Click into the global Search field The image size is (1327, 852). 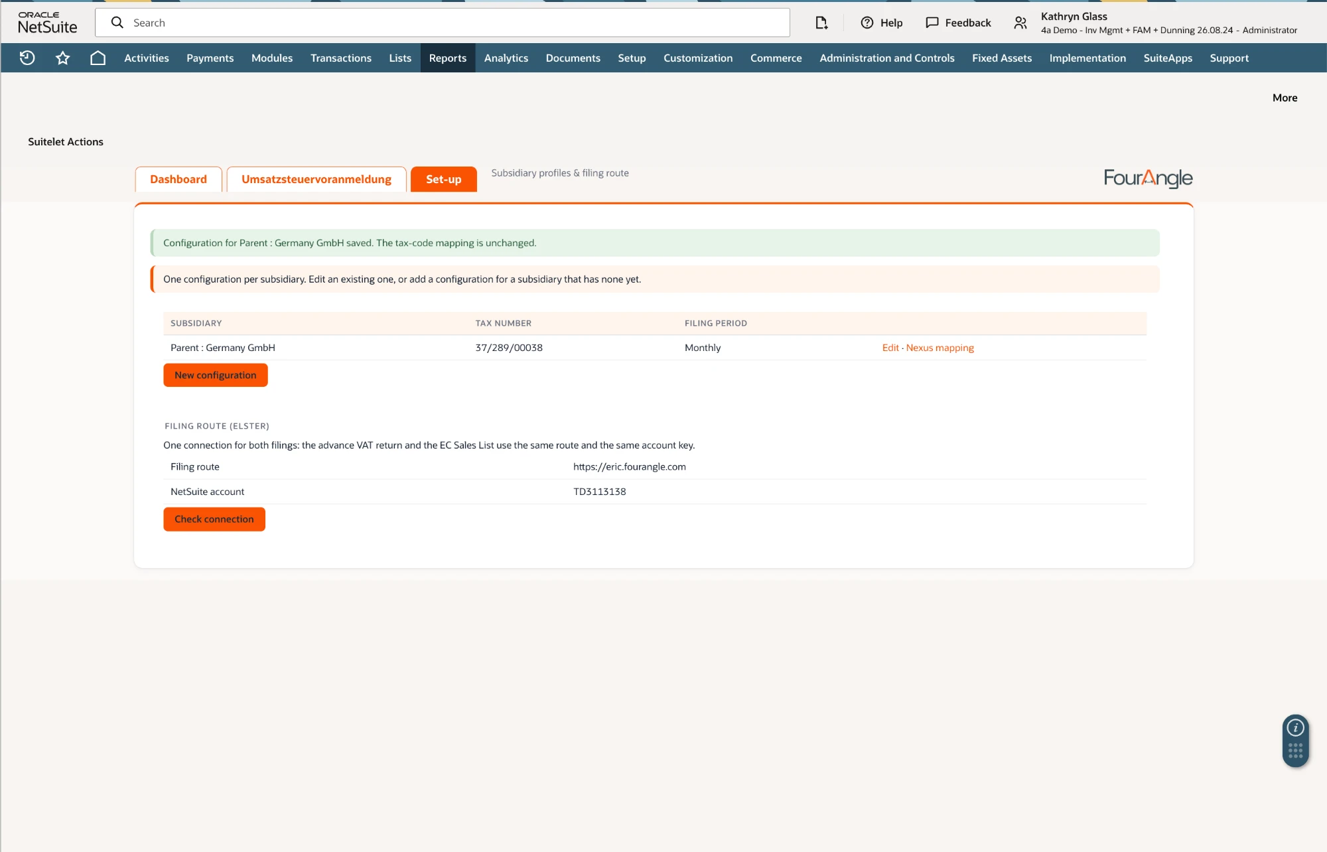point(443,23)
